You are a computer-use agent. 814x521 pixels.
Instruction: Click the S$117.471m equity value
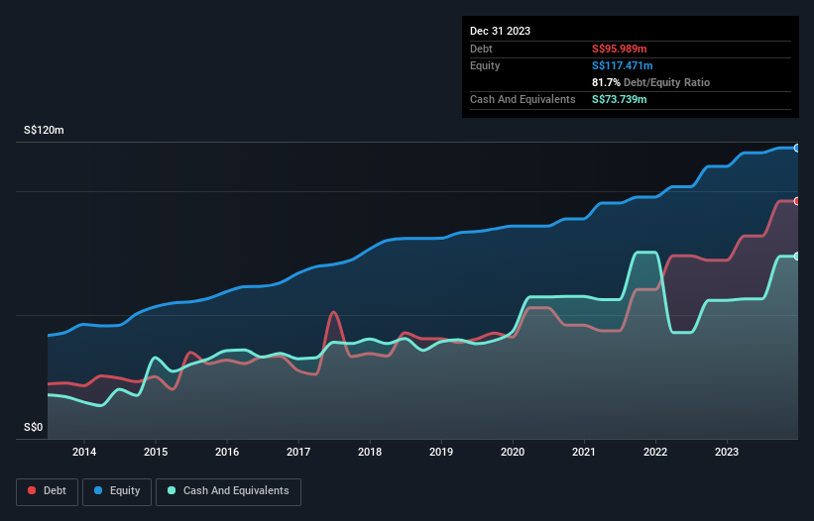tap(622, 65)
